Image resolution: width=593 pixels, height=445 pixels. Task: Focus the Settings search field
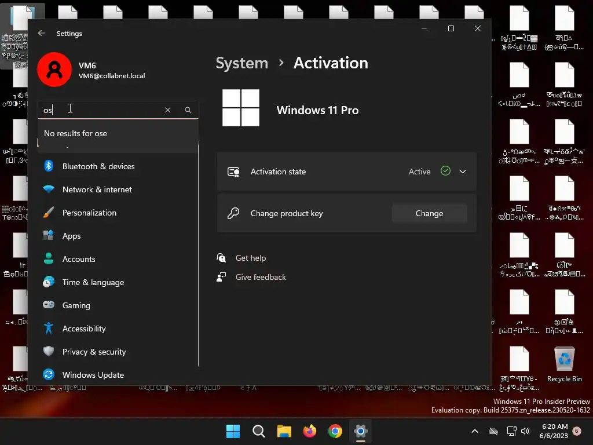click(118, 110)
